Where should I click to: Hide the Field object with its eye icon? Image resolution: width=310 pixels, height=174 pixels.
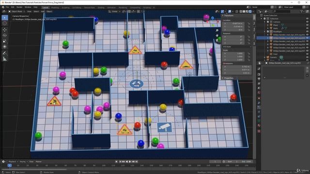coord(307,54)
